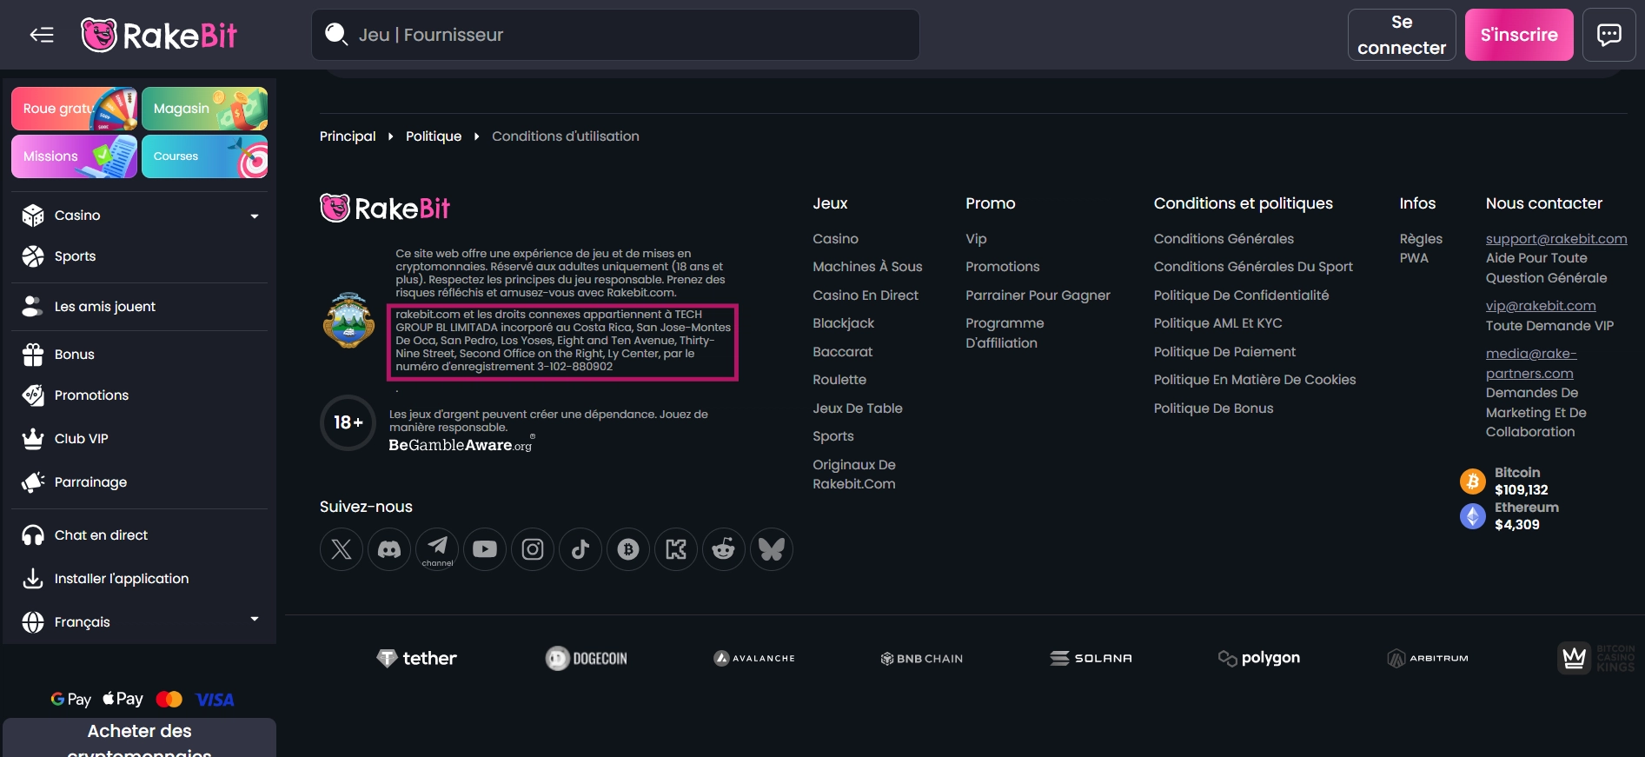This screenshot has width=1645, height=757.
Task: Open the Règles link under Infos
Action: click(x=1421, y=239)
